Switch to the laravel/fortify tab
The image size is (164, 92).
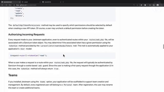[52, 2]
